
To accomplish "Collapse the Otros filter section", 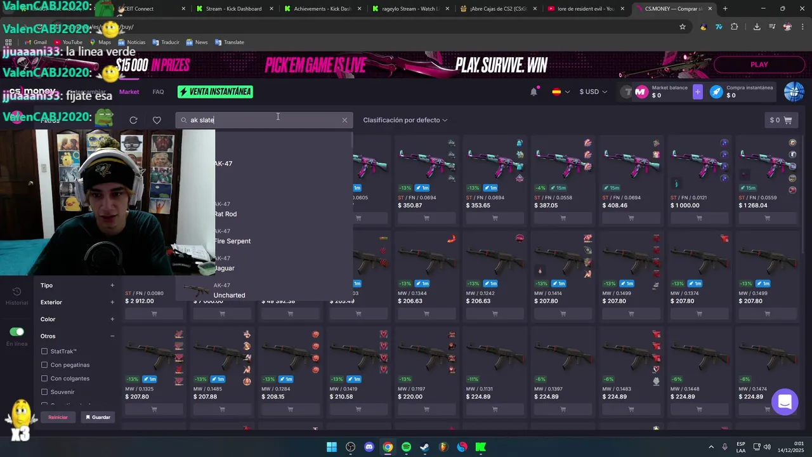I will point(112,336).
